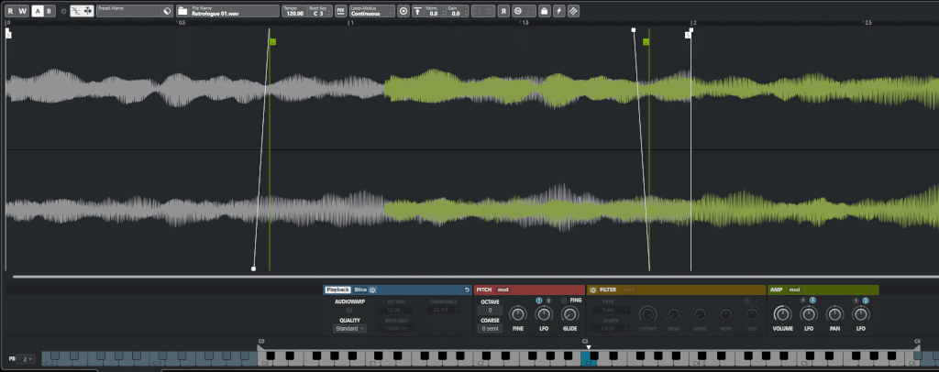Select the green loop start marker
Screen dimensions: 939x372
(x=272, y=42)
